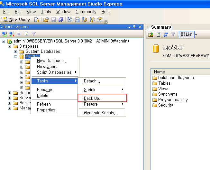The height and width of the screenshot is (170, 210).
Task: Choose Properties from the context menu
Action: 55,110
